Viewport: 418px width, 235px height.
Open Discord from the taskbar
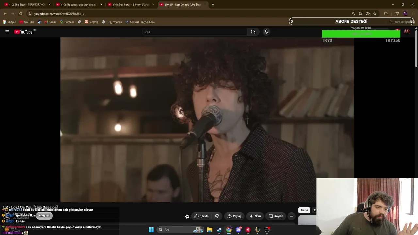(x=238, y=230)
